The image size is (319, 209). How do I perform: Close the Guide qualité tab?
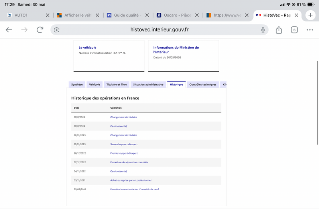pyautogui.click(x=147, y=15)
